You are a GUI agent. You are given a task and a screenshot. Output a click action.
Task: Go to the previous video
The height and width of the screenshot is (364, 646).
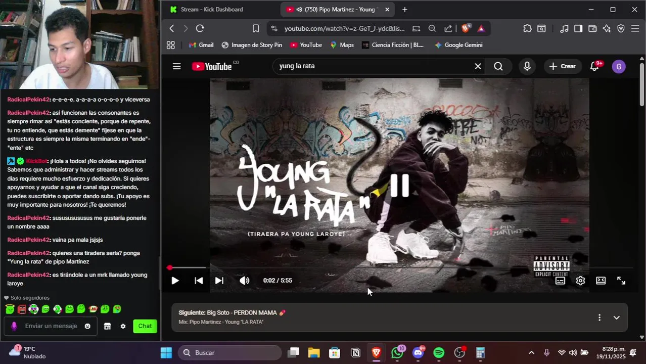[199, 281]
